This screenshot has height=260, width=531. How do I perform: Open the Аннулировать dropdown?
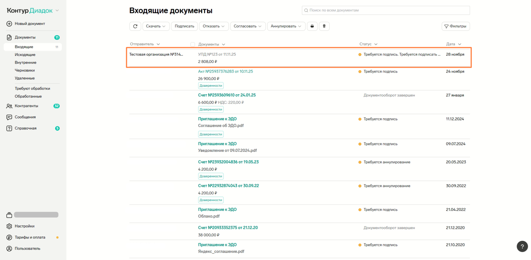pos(286,26)
